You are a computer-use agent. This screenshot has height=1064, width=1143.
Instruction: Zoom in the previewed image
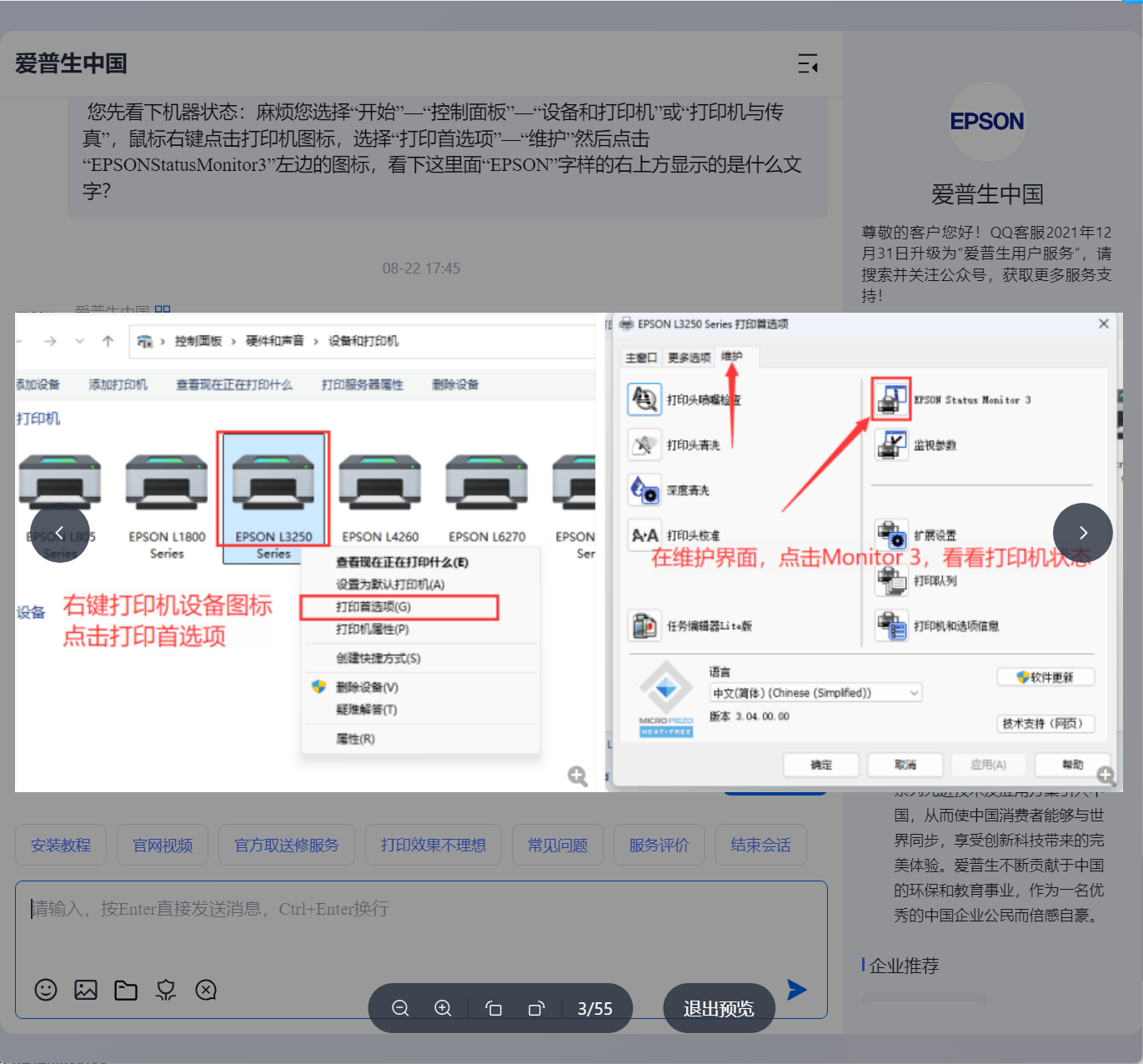point(444,1009)
